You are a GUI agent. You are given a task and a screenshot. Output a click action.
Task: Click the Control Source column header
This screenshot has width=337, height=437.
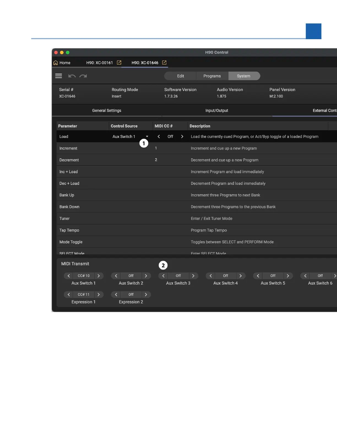click(x=131, y=126)
